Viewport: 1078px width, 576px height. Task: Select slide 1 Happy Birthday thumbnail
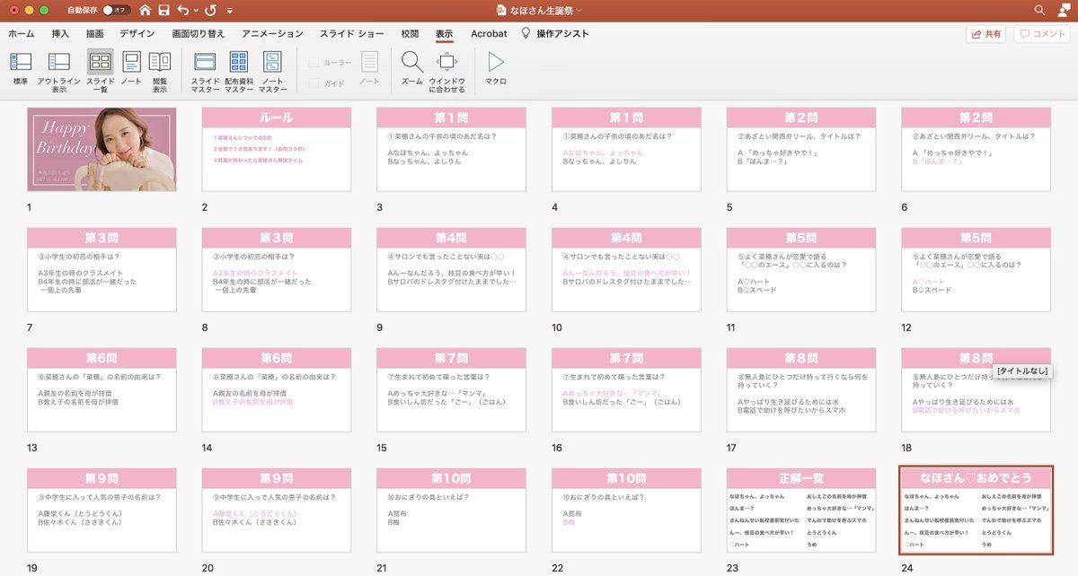point(102,149)
